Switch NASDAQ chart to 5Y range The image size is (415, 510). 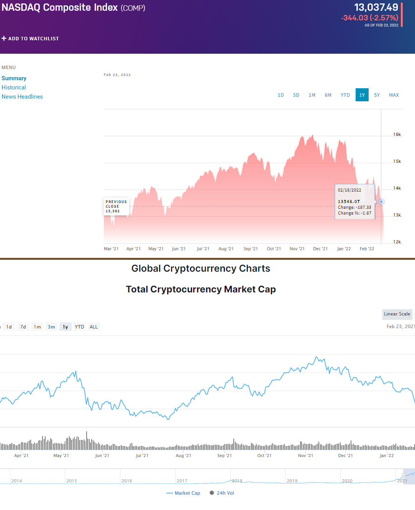(x=377, y=95)
